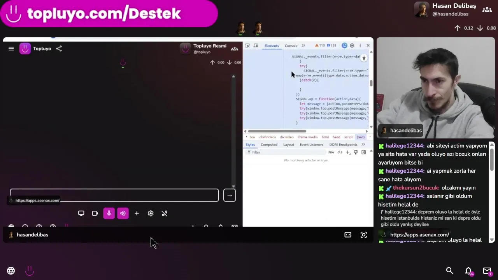Open Hasan Delibaş profile avatar
This screenshot has width=498, height=280.
421,10
